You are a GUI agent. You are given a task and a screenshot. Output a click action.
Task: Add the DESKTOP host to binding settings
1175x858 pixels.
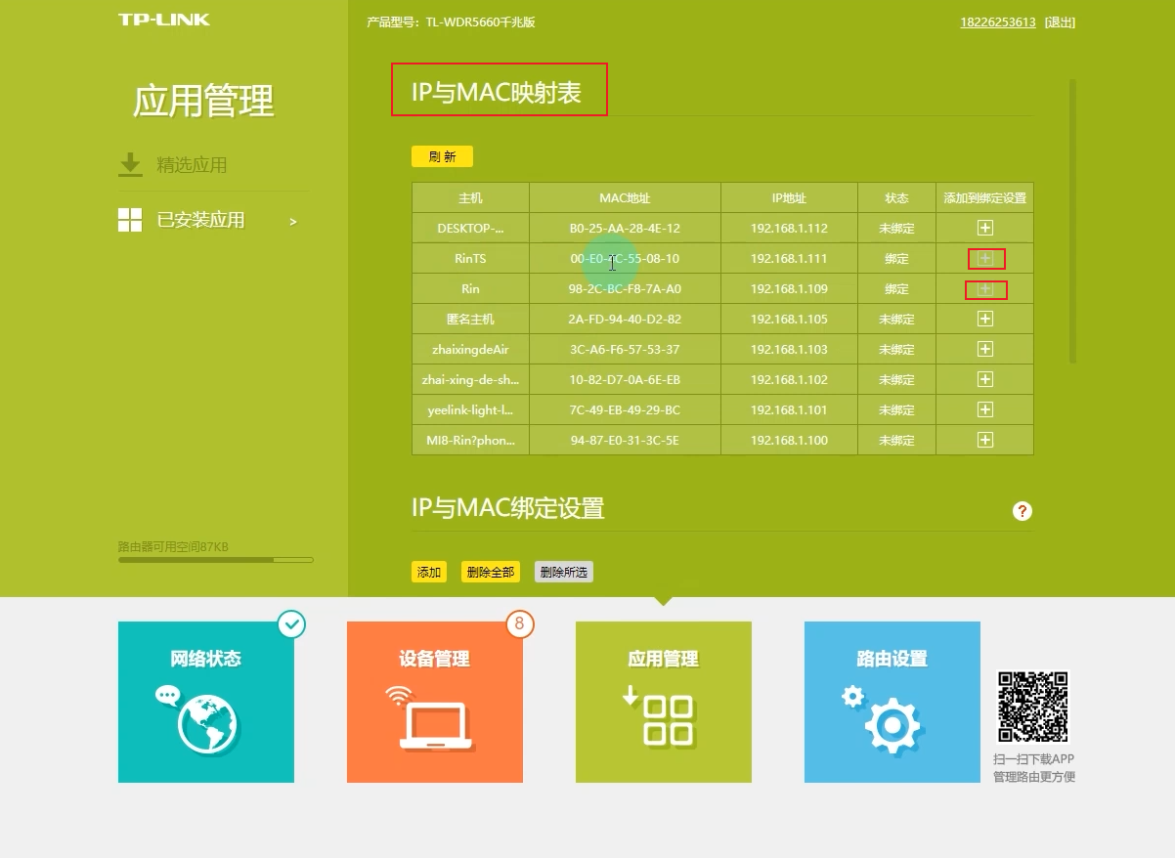[x=985, y=228]
